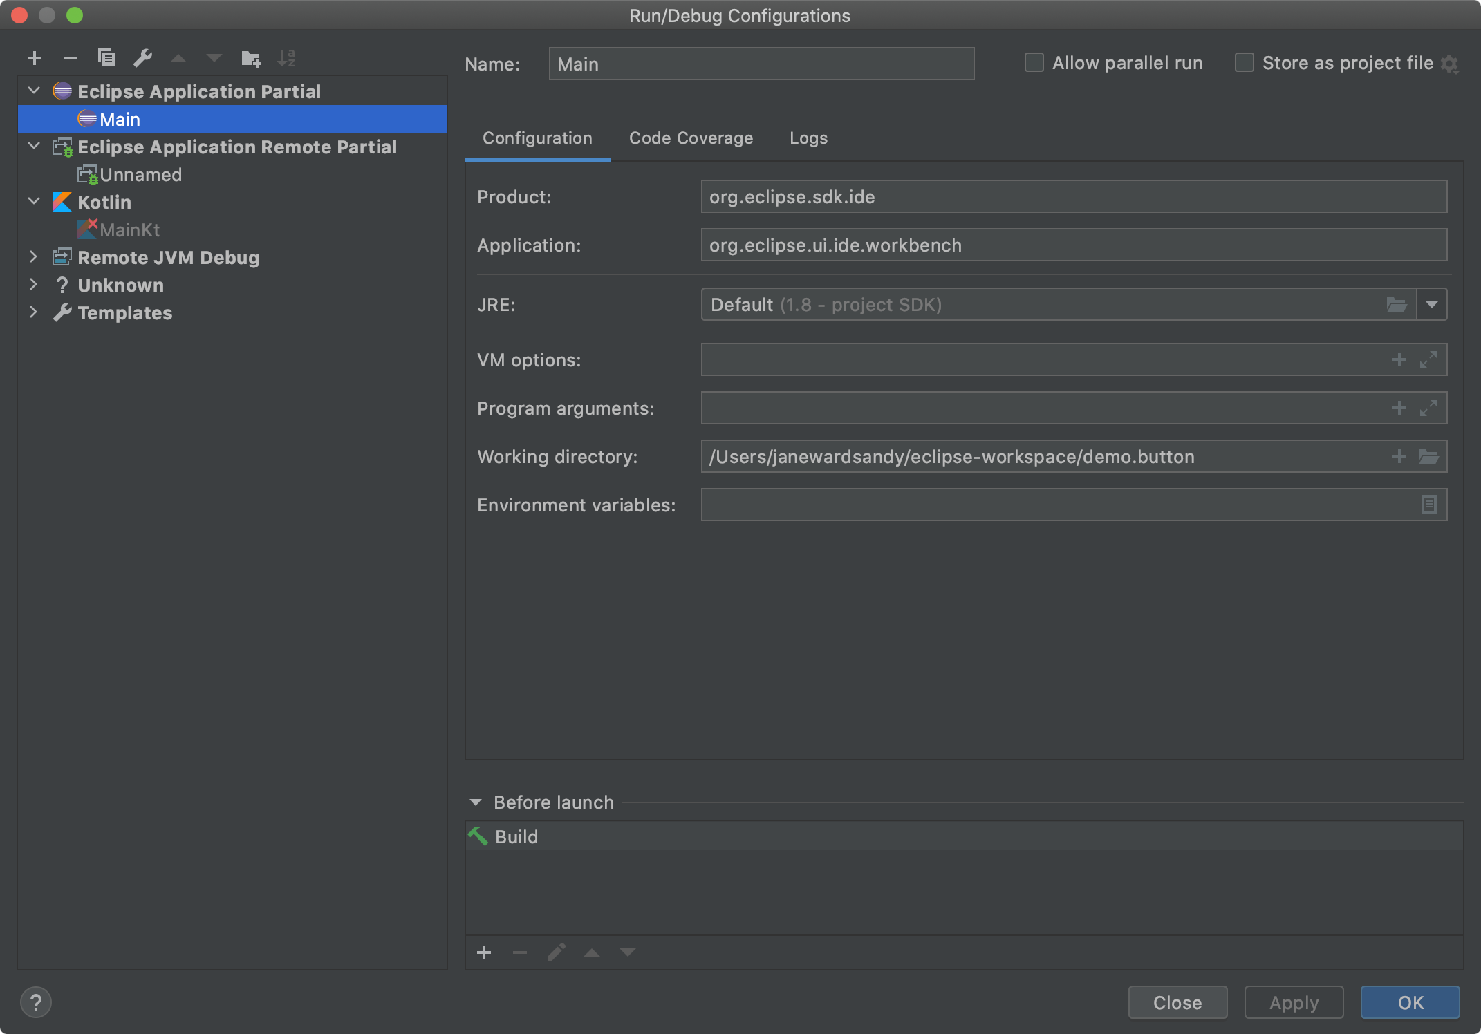Expand the VM options field editor
This screenshot has width=1481, height=1034.
[x=1428, y=360]
